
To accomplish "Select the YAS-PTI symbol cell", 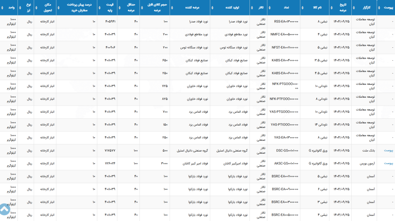I will (284, 125).
